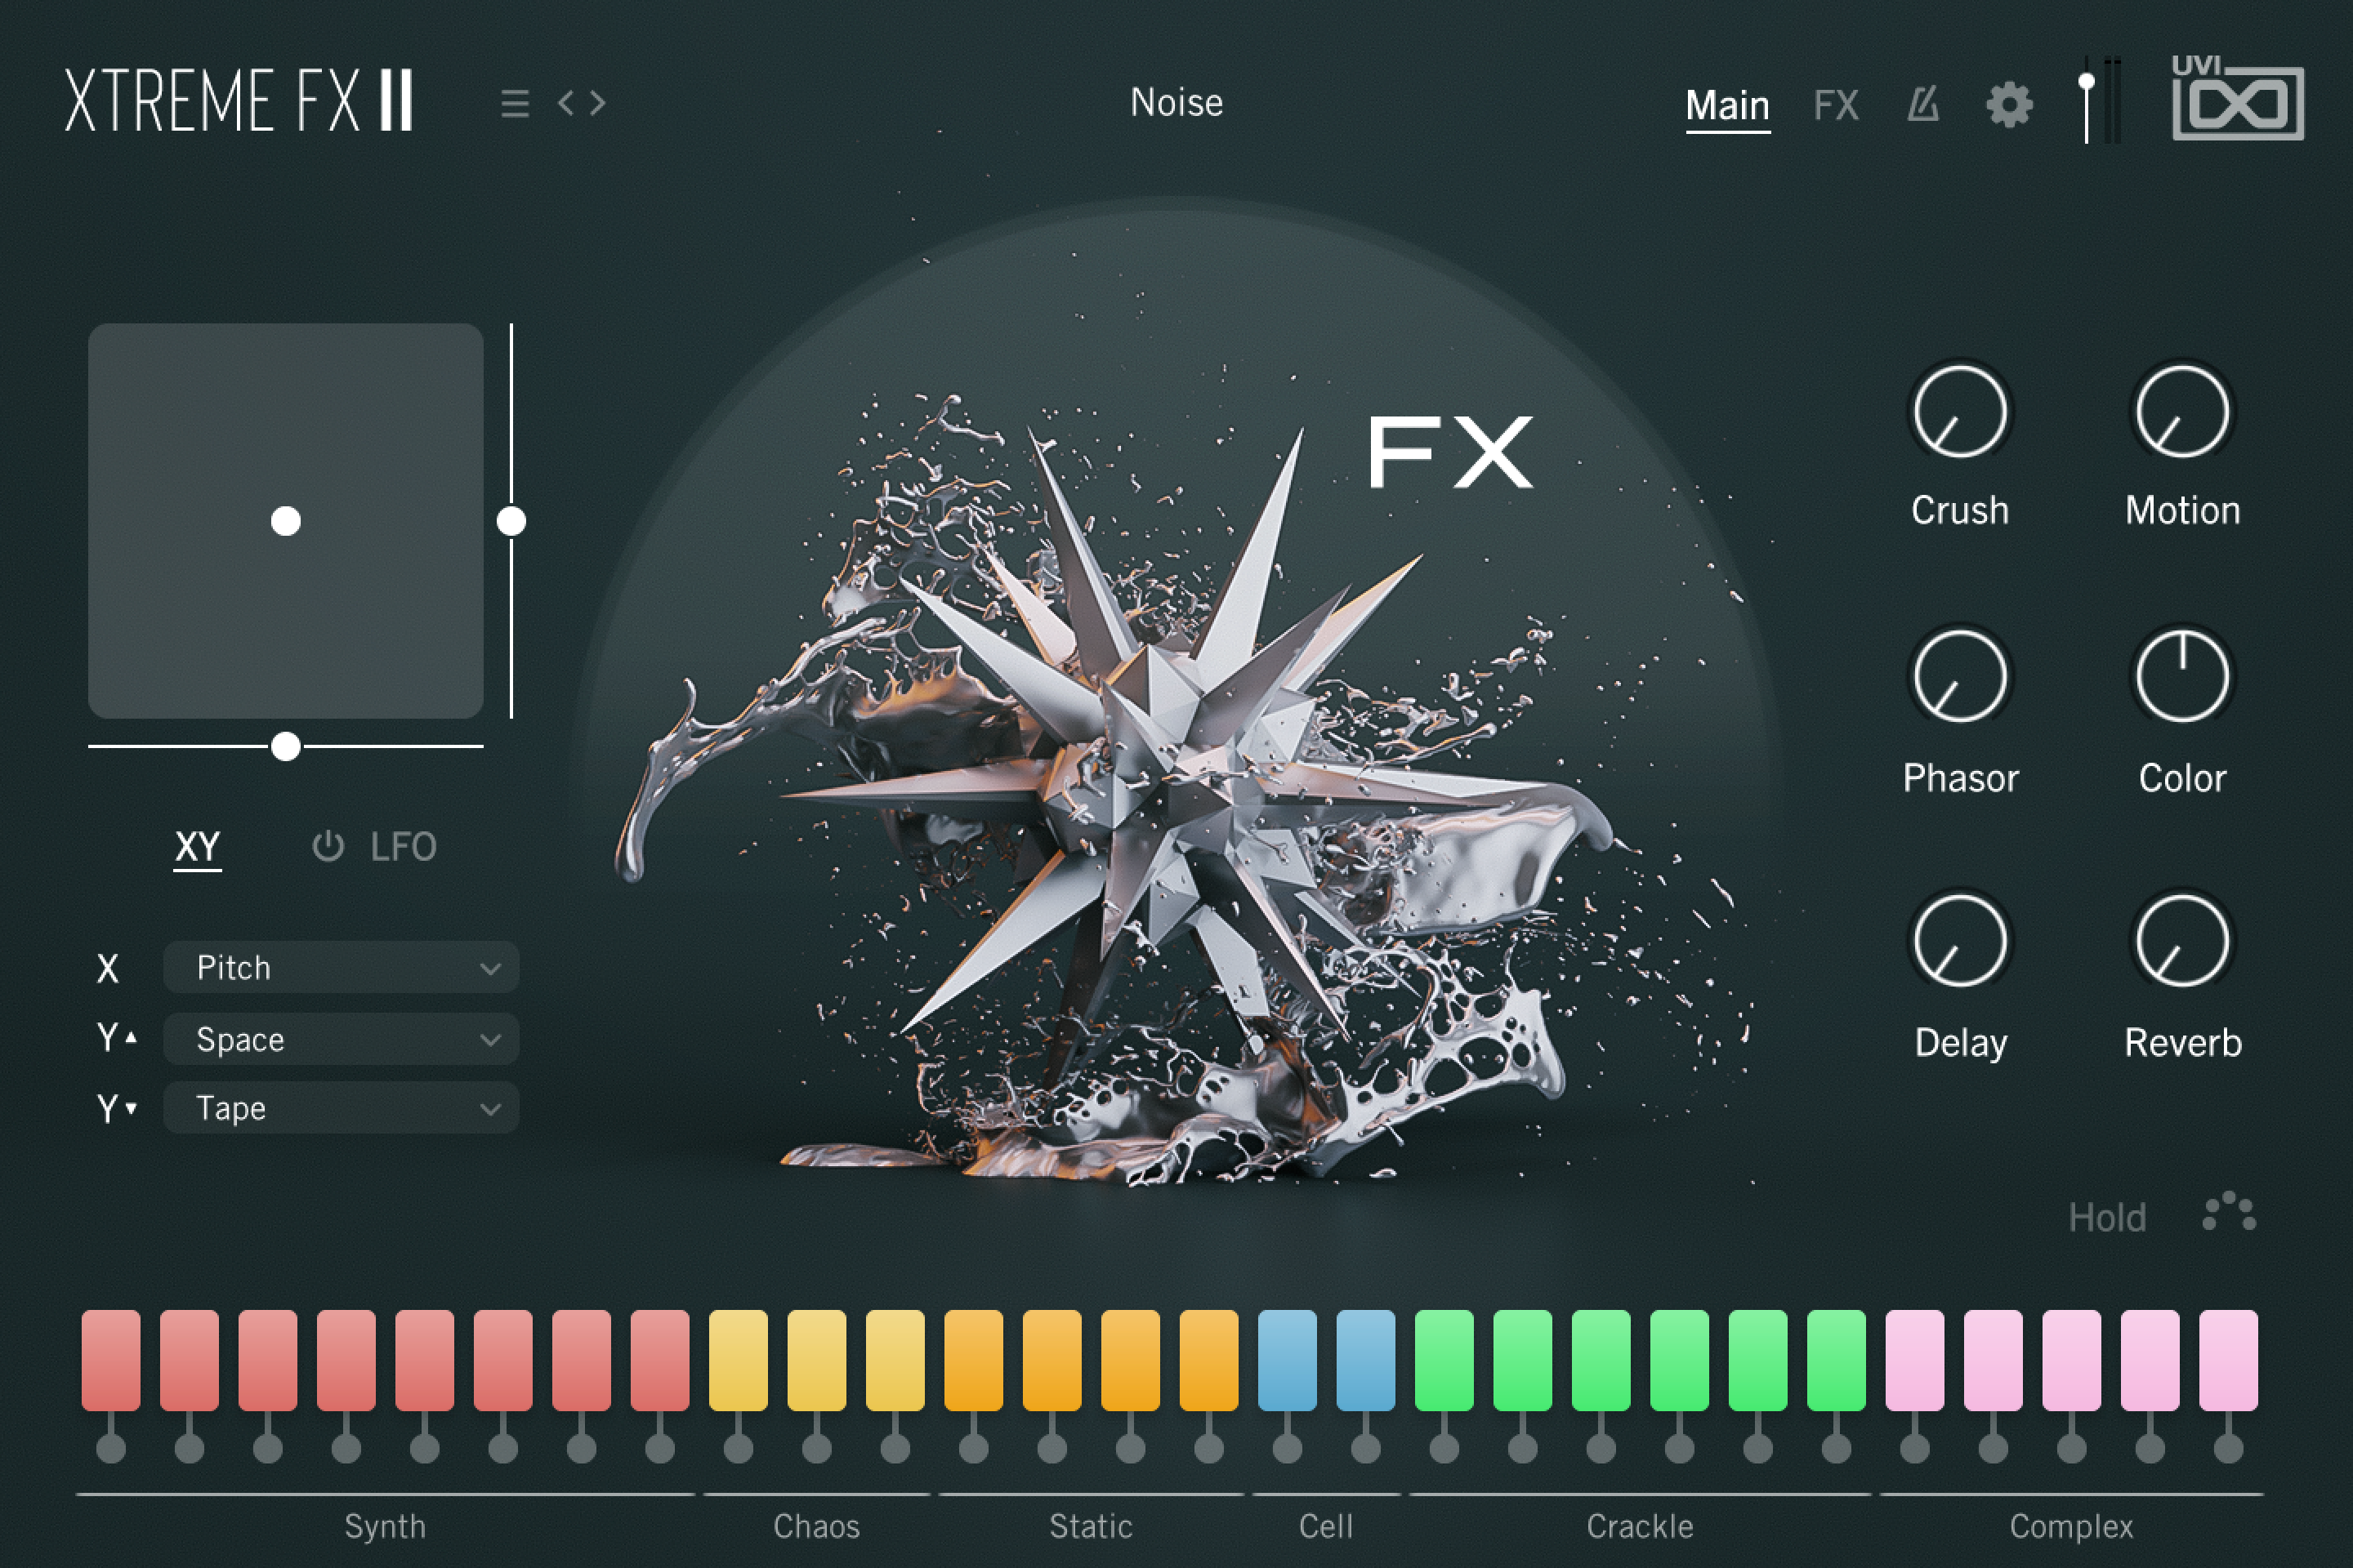Load the previous preset with left arrow
The width and height of the screenshot is (2353, 1568).
point(566,102)
